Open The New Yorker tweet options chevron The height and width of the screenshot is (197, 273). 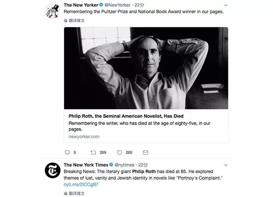click(226, 5)
